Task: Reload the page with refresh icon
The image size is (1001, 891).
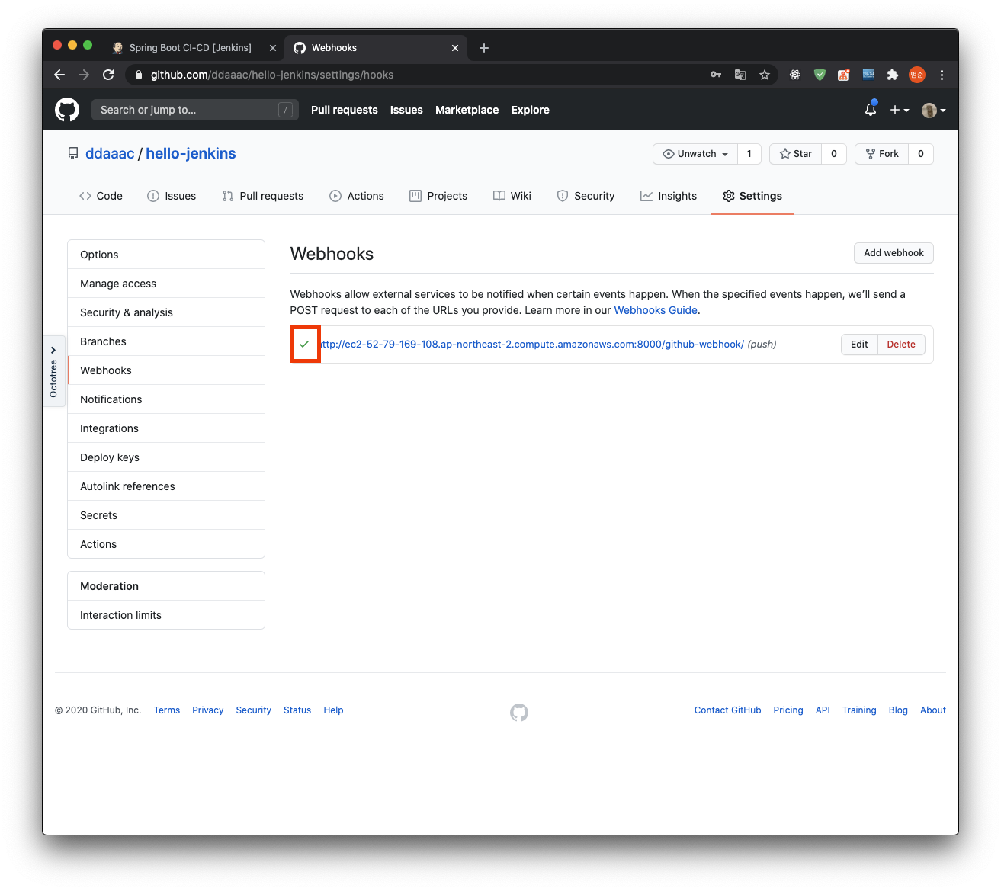Action: click(x=108, y=75)
